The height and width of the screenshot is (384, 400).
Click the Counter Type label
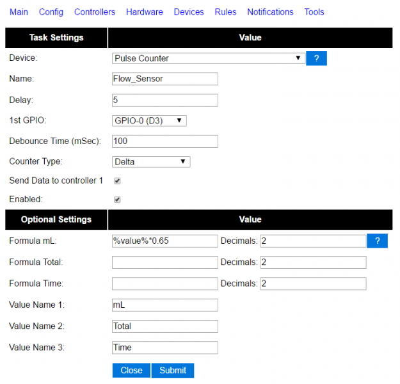[36, 161]
